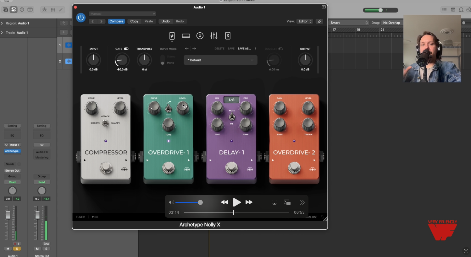The width and height of the screenshot is (471, 257).
Task: Click the Copy button
Action: click(x=134, y=21)
